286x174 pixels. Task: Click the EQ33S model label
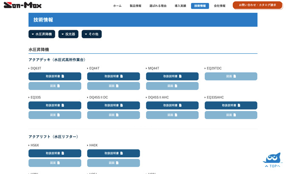coord(36,97)
